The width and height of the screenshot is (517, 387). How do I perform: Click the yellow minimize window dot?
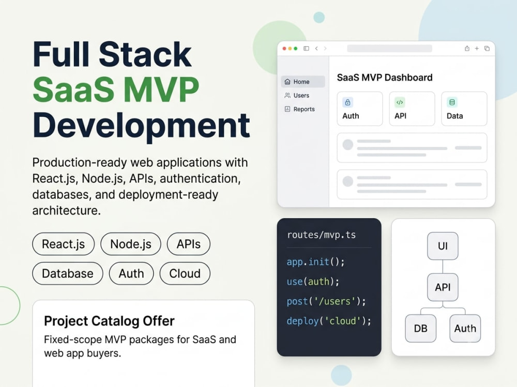[x=290, y=49]
